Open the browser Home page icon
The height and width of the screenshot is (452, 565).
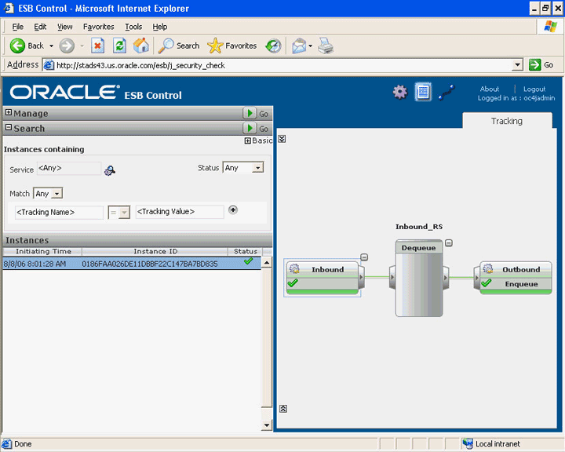(141, 46)
